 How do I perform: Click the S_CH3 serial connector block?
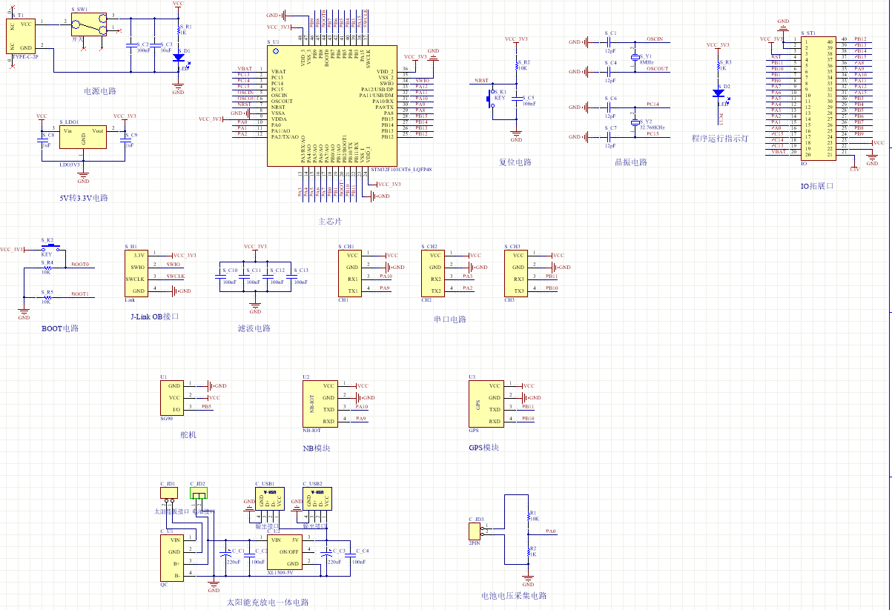coord(516,273)
